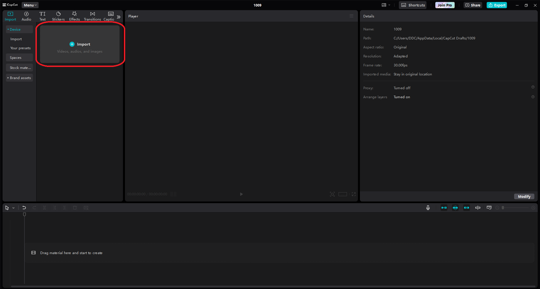The height and width of the screenshot is (289, 540).
Task: Open the Player panel options menu
Action: (351, 16)
